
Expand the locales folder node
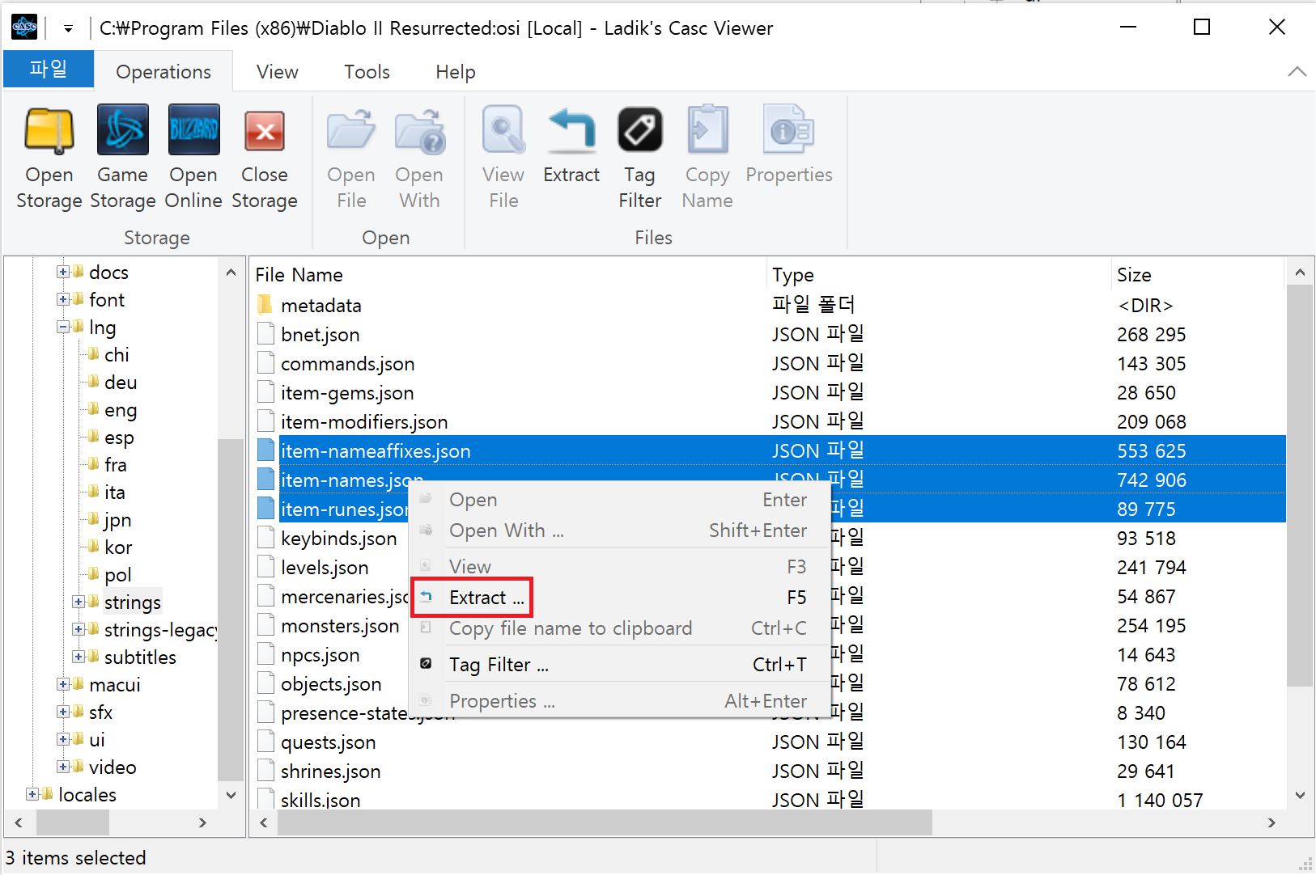(32, 794)
